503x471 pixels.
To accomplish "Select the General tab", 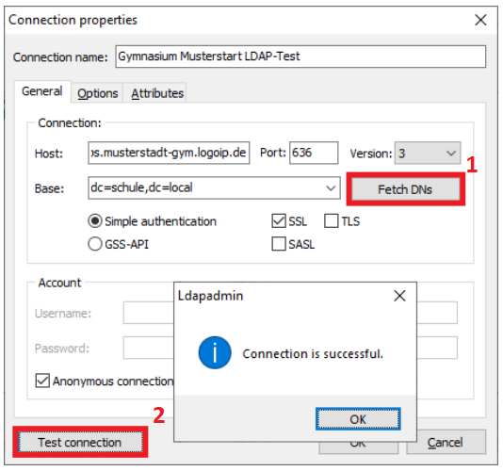I will [x=42, y=91].
